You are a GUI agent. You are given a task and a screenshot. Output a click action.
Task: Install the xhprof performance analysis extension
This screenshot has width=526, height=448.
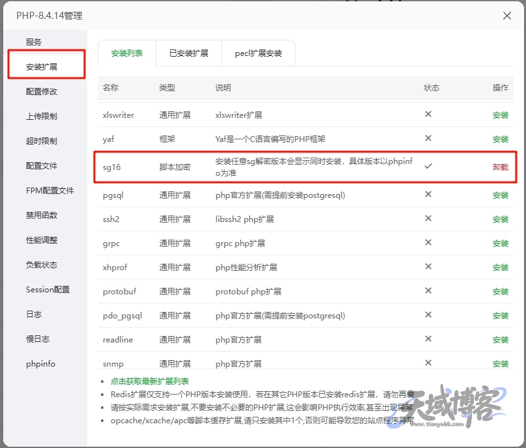[500, 267]
